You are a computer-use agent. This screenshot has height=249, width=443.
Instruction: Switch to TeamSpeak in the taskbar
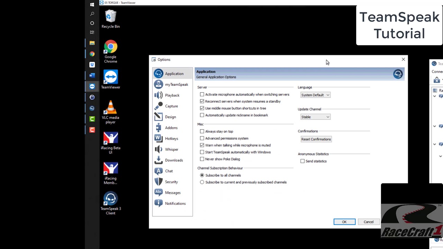92,108
